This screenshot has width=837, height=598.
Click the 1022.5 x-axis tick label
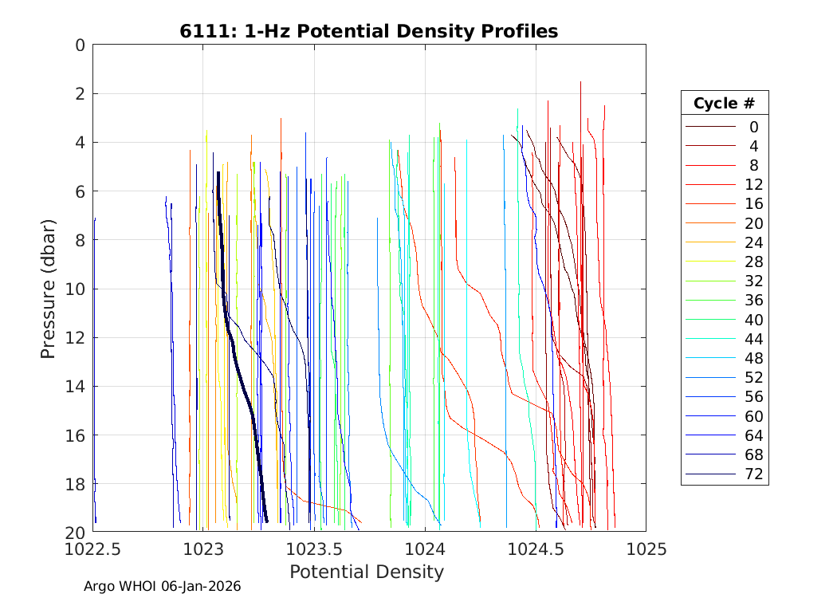point(92,549)
